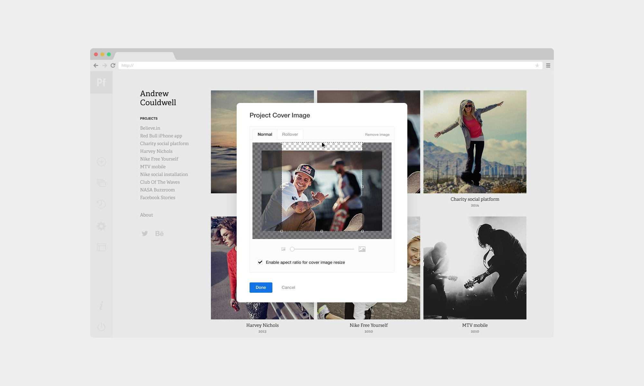The image size is (644, 386).
Task: Click the Remove image link
Action: [377, 135]
